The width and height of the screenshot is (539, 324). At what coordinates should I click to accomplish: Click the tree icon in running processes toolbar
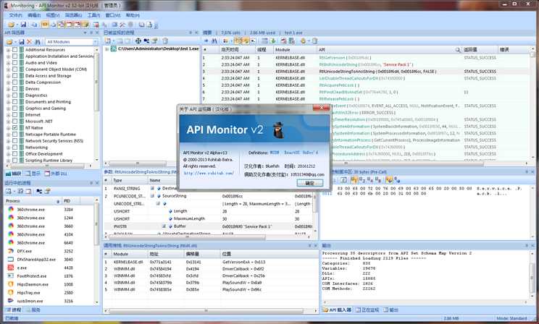[x=39, y=191]
